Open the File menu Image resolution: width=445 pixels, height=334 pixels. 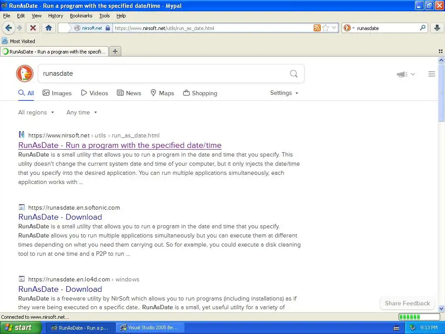tap(7, 16)
